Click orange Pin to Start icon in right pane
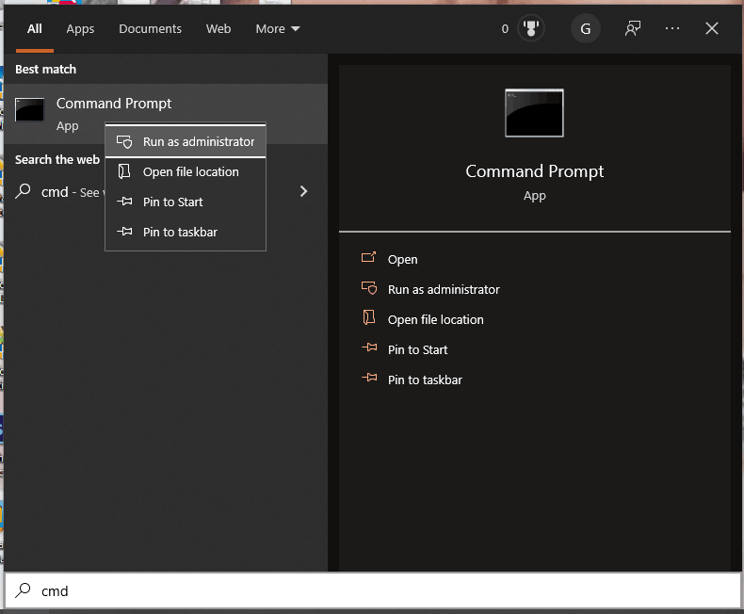This screenshot has height=614, width=744. [369, 347]
